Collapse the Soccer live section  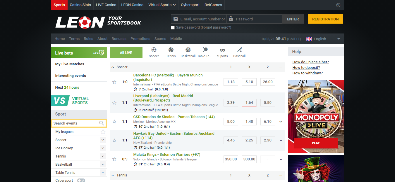[x=113, y=67]
